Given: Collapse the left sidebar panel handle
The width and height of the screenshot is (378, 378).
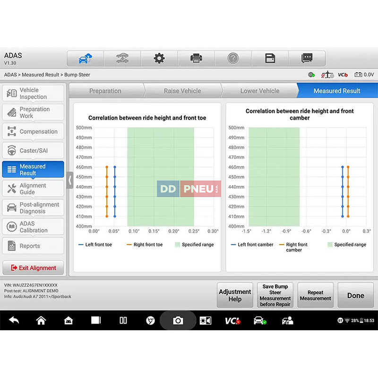Looking at the screenshot, I should click(70, 180).
